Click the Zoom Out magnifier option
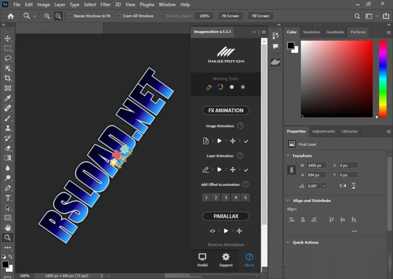 coord(58,16)
